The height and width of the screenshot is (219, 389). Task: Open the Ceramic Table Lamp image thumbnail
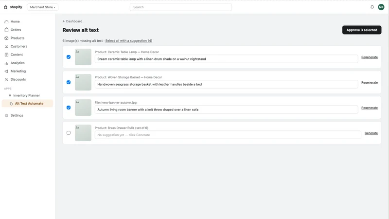(x=83, y=57)
